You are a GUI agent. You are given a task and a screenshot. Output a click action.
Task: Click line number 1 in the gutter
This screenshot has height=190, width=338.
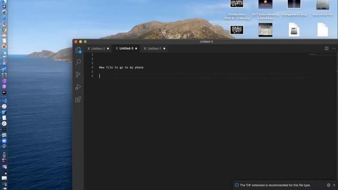pyautogui.click(x=92, y=55)
